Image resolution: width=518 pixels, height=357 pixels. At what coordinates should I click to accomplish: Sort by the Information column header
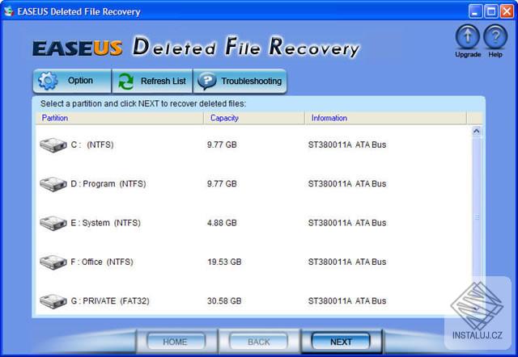coord(385,118)
